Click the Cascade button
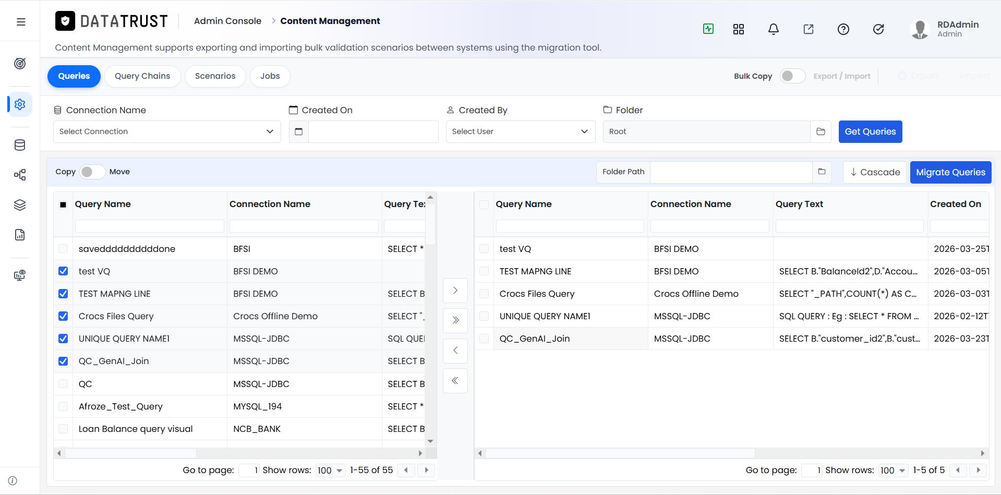This screenshot has height=495, width=1001. point(875,172)
